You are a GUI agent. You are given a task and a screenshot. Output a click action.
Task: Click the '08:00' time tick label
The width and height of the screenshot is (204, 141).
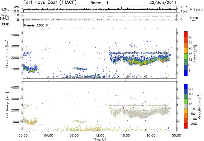74,136
